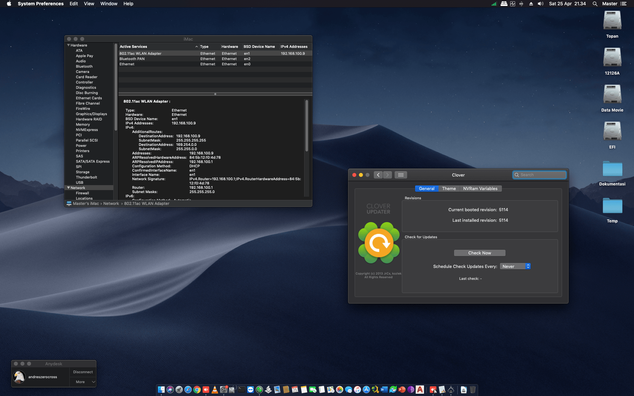Open iTunes from the dock
Image resolution: width=634 pixels, height=396 pixels.
pyautogui.click(x=357, y=390)
